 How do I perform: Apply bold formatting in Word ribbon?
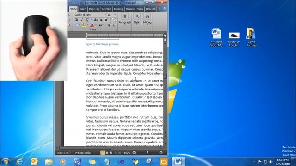pyautogui.click(x=77, y=20)
